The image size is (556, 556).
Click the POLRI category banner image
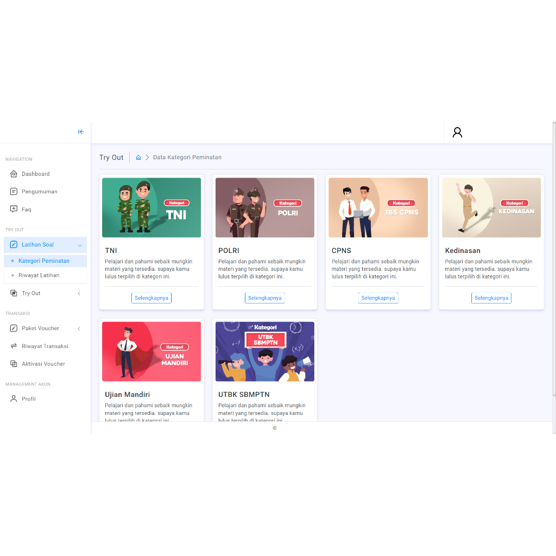265,207
